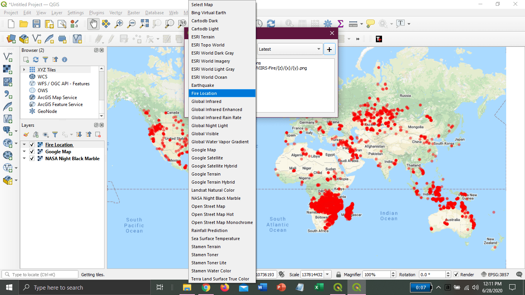The height and width of the screenshot is (295, 525).
Task: Open the Data Source Manager icon
Action: [11, 39]
